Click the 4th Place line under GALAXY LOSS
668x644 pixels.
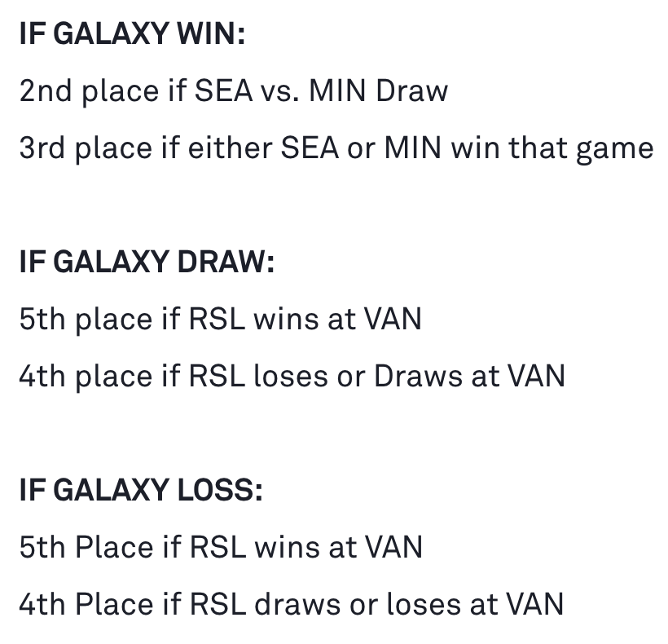pos(292,604)
